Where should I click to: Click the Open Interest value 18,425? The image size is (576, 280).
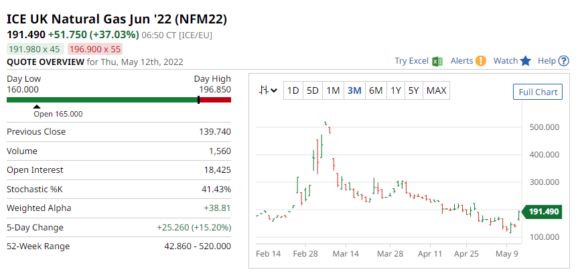point(218,169)
